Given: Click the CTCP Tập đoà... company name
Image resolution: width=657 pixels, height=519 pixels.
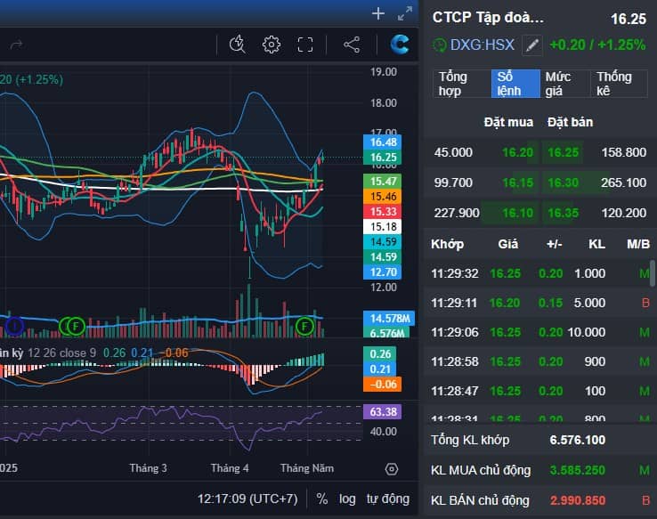Looking at the screenshot, I should pyautogui.click(x=488, y=18).
